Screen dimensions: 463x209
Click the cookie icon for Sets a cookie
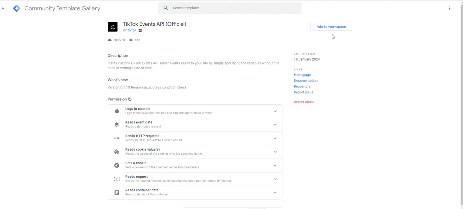117,165
